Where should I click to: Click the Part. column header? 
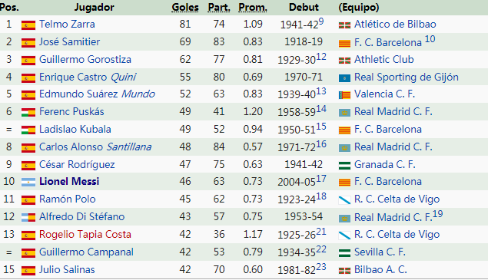(x=219, y=8)
